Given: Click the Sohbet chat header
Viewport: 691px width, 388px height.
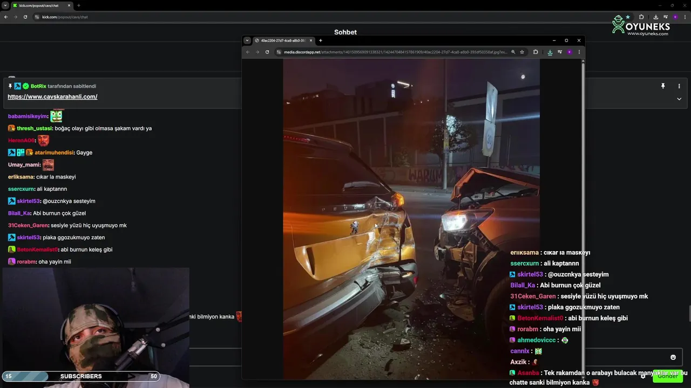Looking at the screenshot, I should [345, 32].
